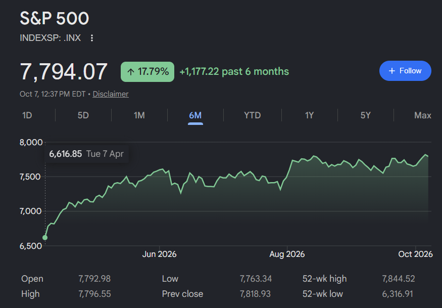Viewport: 442px width, 308px height.
Task: Click the 7,500 y-axis label
Action: coord(31,177)
